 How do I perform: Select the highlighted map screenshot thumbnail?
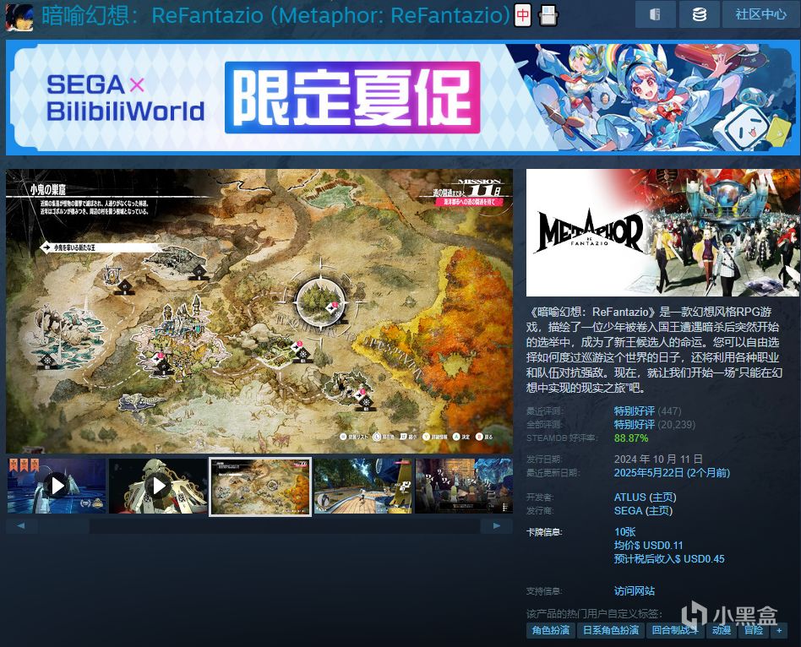pos(260,487)
